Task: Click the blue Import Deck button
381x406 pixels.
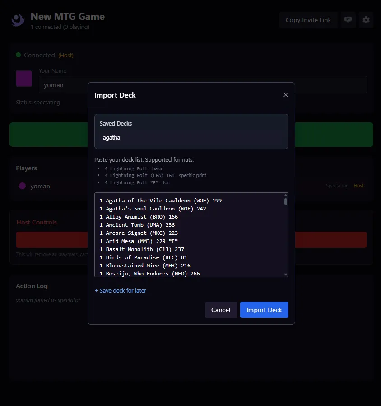Action: tap(264, 310)
